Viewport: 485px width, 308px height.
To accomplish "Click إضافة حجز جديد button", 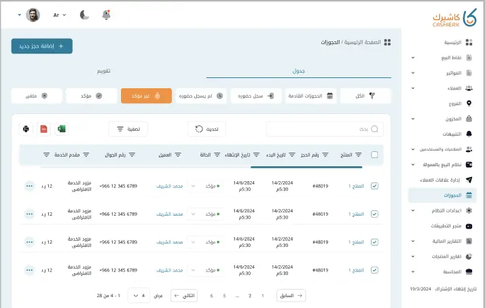I will click(x=41, y=46).
